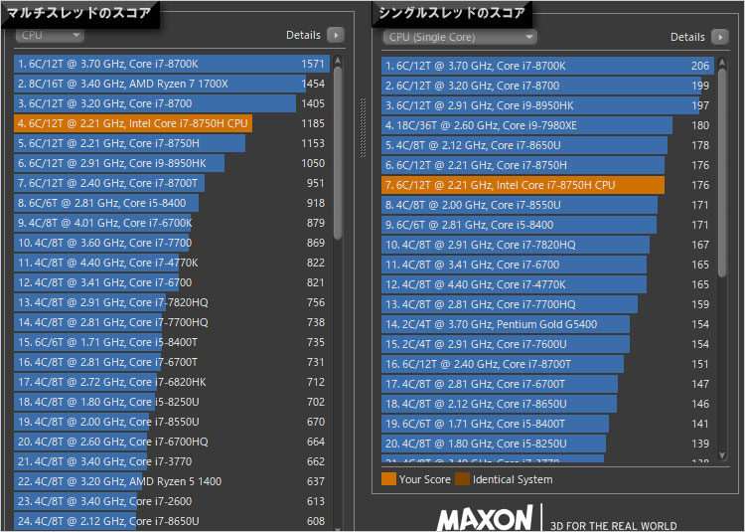Select multi-thread row Core i9-8950HK score 1050
Image resolution: width=745 pixels, height=532 pixels.
pos(172,163)
